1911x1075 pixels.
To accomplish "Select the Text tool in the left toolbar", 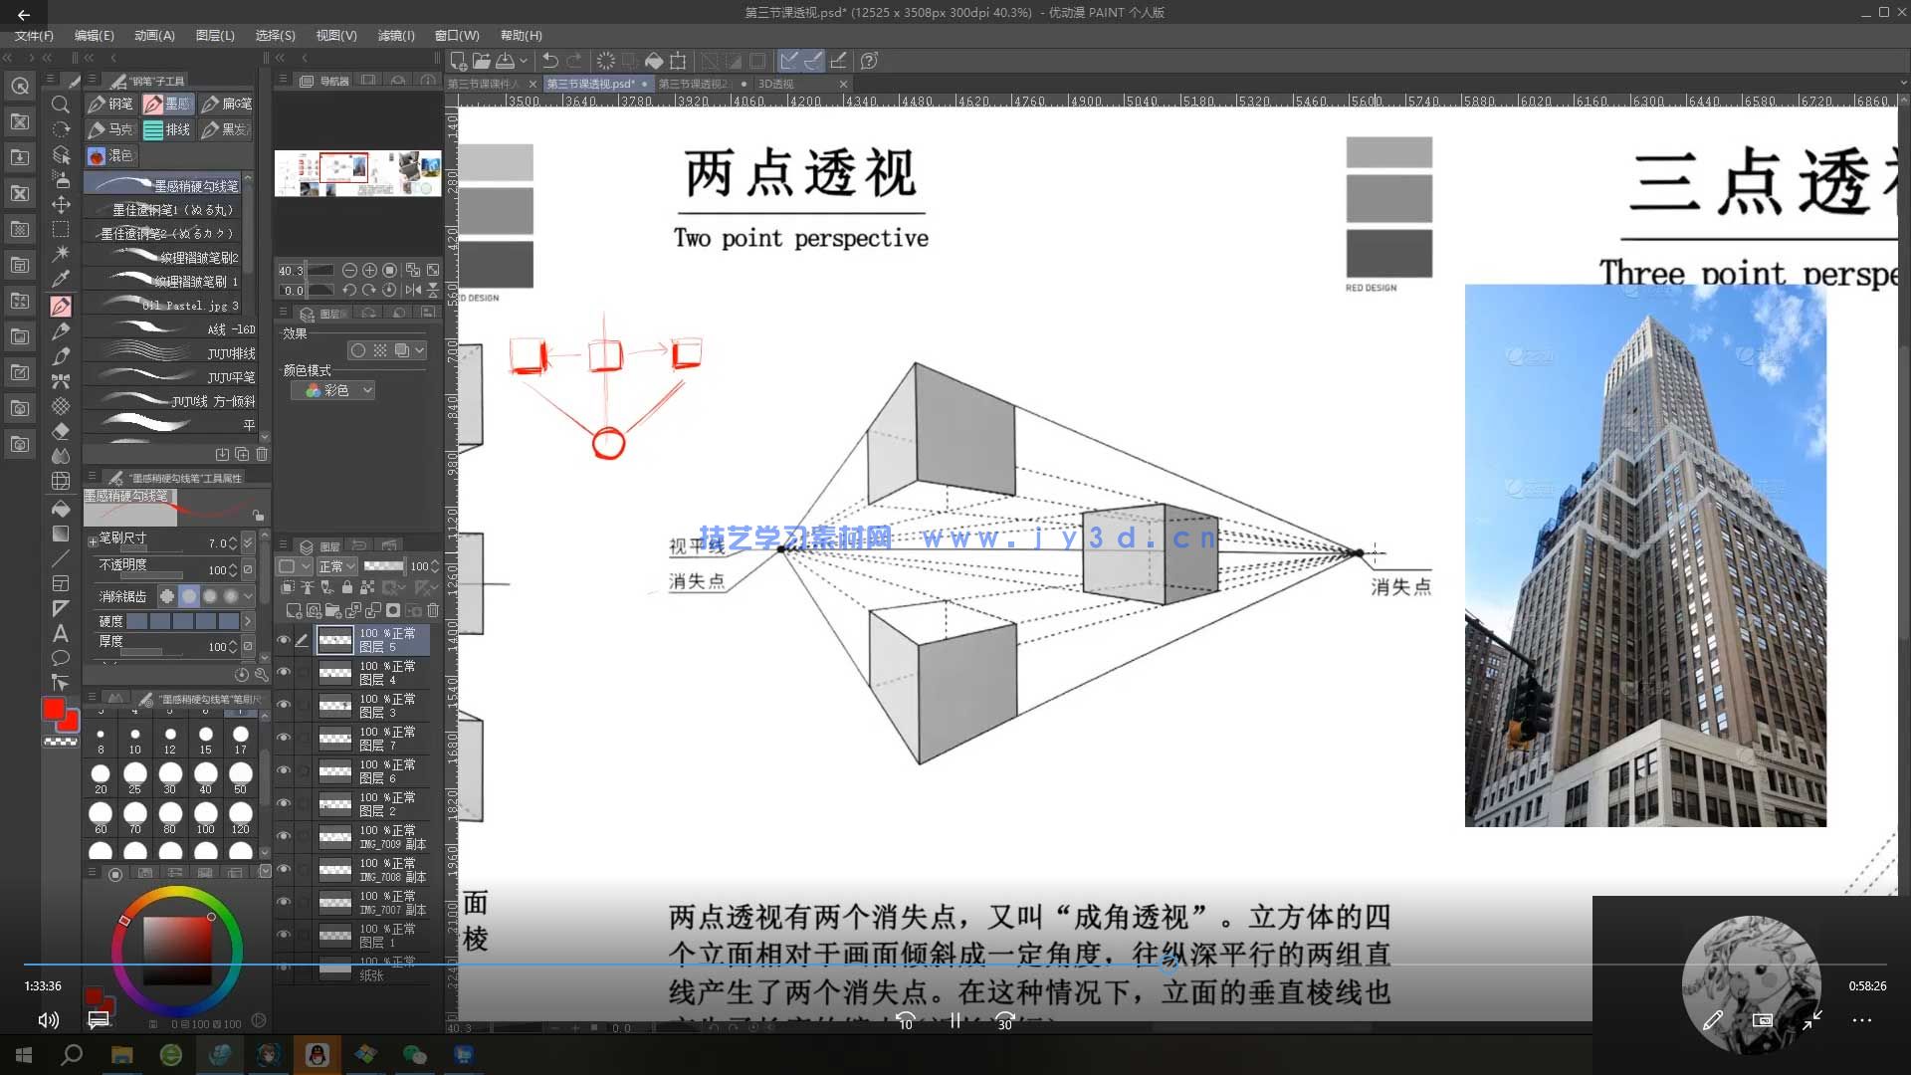I will [60, 634].
